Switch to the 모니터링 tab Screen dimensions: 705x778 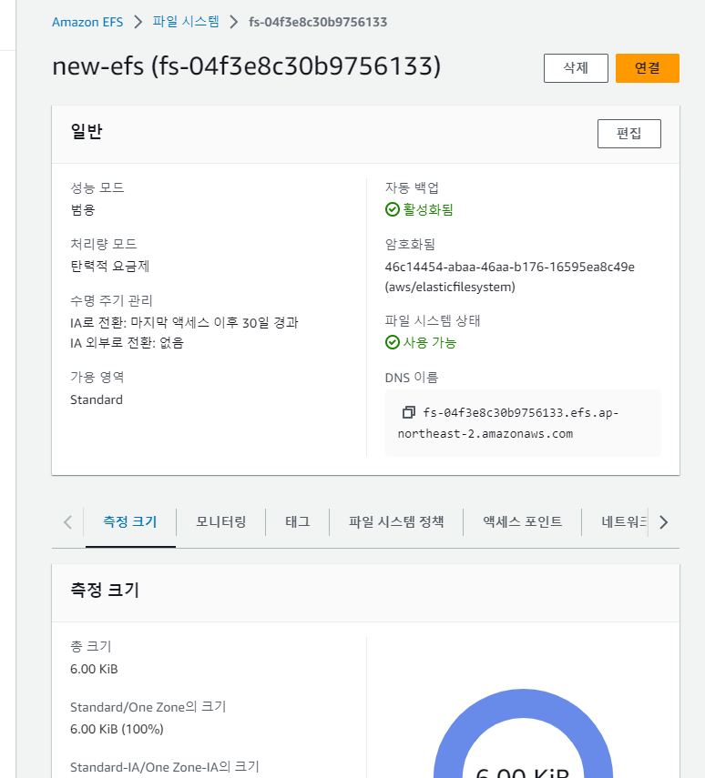coord(221,522)
